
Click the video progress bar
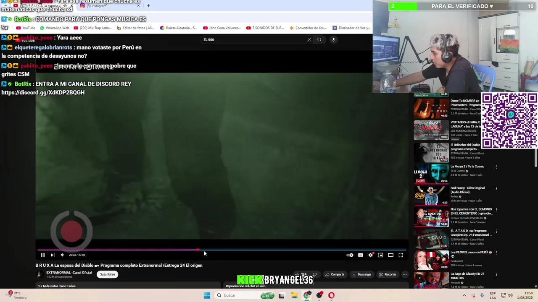pyautogui.click(x=222, y=250)
